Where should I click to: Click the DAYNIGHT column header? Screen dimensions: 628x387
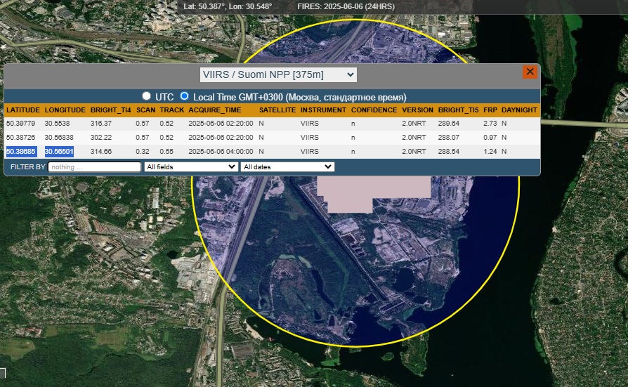click(x=519, y=110)
